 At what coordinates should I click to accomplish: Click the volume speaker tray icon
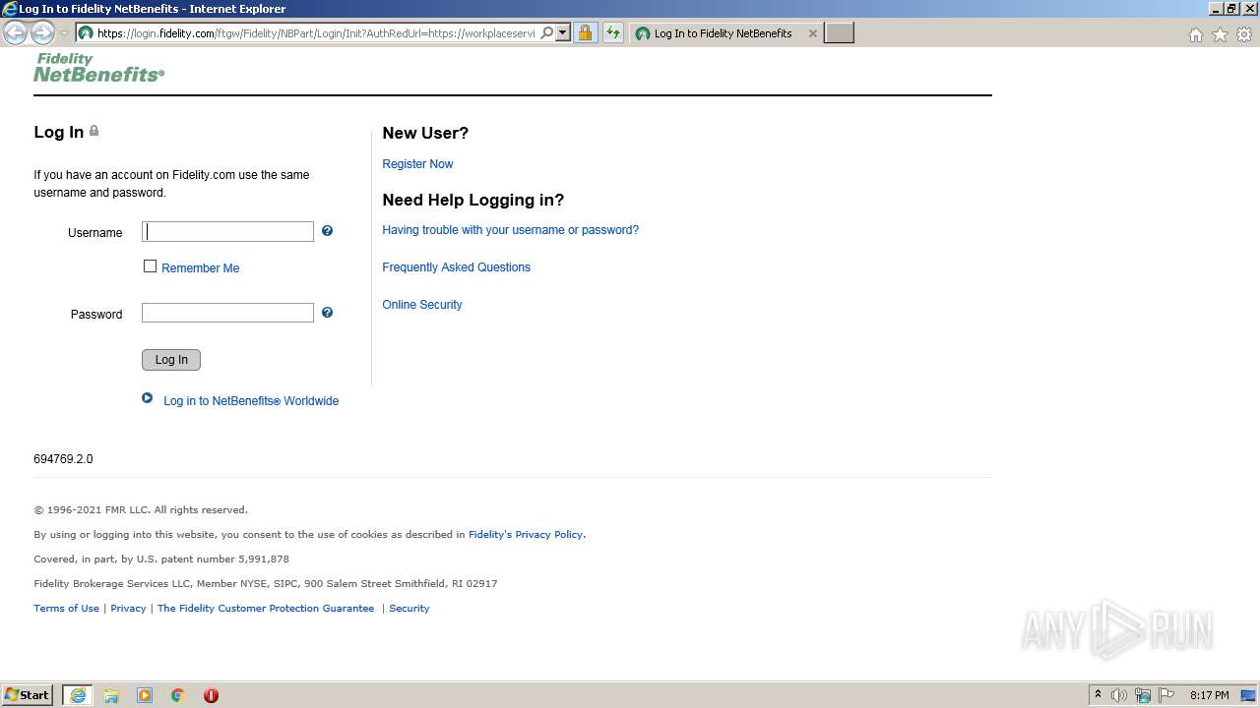1119,695
